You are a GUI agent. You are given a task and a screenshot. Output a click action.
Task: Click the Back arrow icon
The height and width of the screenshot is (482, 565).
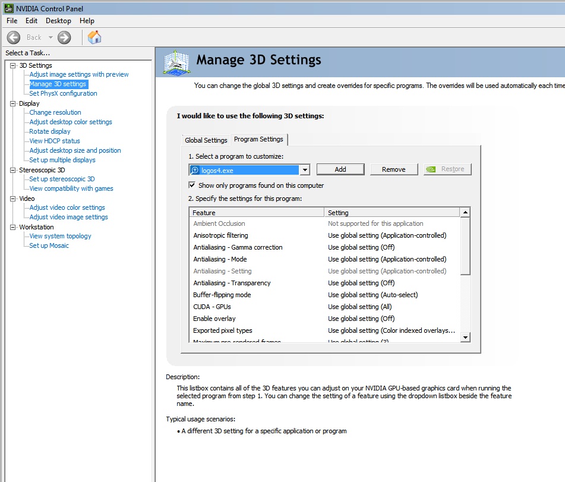(14, 37)
